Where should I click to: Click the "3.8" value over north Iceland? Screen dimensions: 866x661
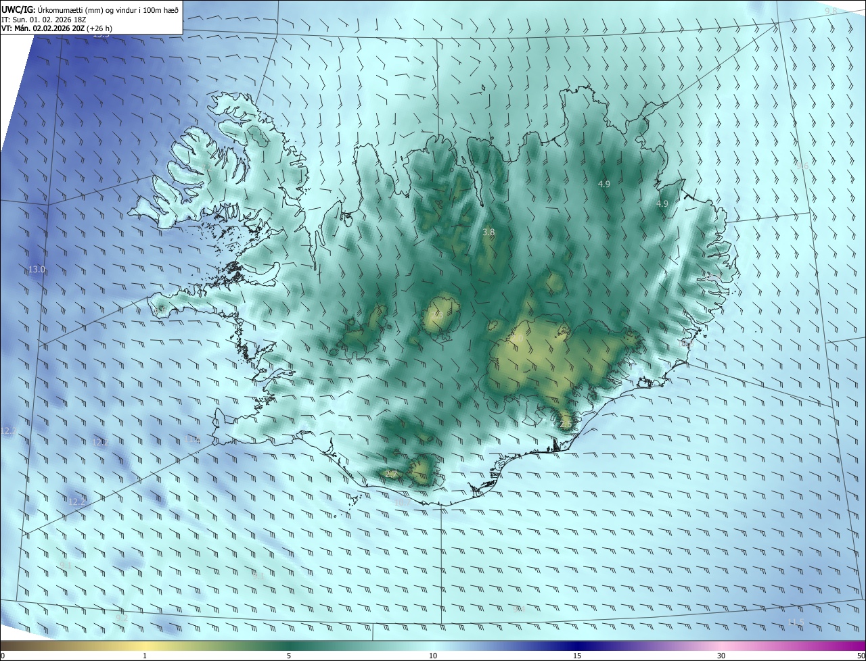point(488,232)
